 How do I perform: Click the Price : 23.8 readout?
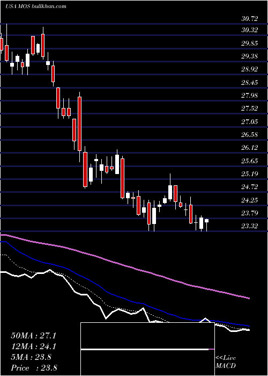tap(34, 368)
